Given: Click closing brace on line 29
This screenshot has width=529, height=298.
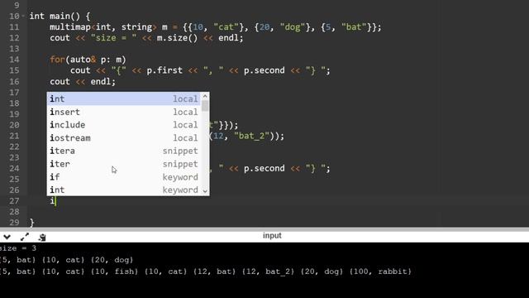Looking at the screenshot, I should coord(32,223).
